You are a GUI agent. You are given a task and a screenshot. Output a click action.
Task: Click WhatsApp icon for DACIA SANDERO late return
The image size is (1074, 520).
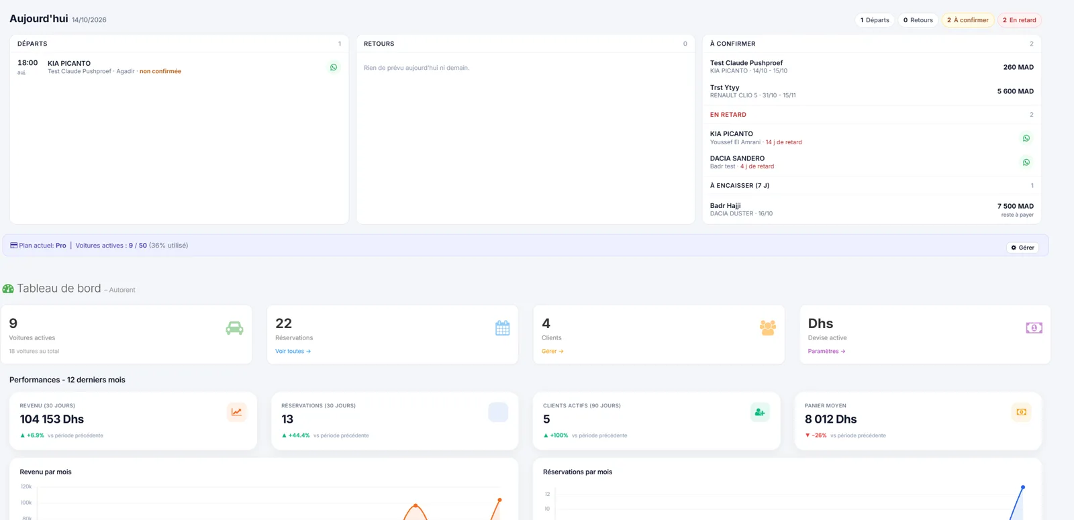[x=1026, y=162]
